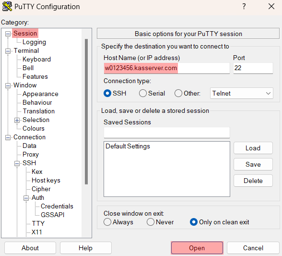Image resolution: width=282 pixels, height=256 pixels.
Task: Select the Selection category label
Action: tap(36, 120)
